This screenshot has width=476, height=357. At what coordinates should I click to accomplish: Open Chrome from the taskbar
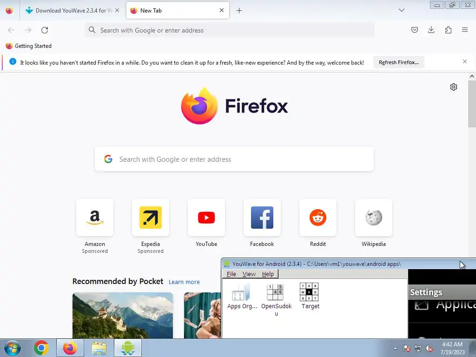point(41,348)
